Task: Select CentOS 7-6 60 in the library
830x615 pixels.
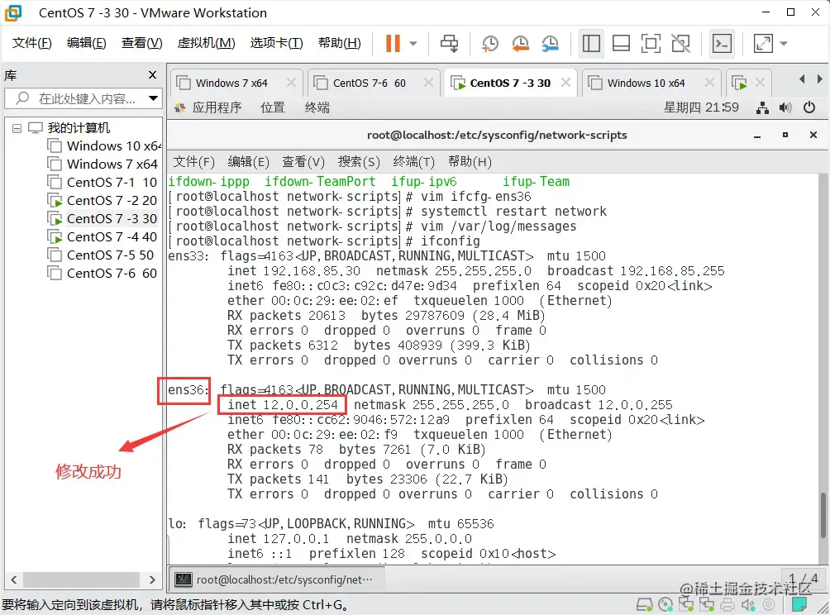Action: [103, 273]
